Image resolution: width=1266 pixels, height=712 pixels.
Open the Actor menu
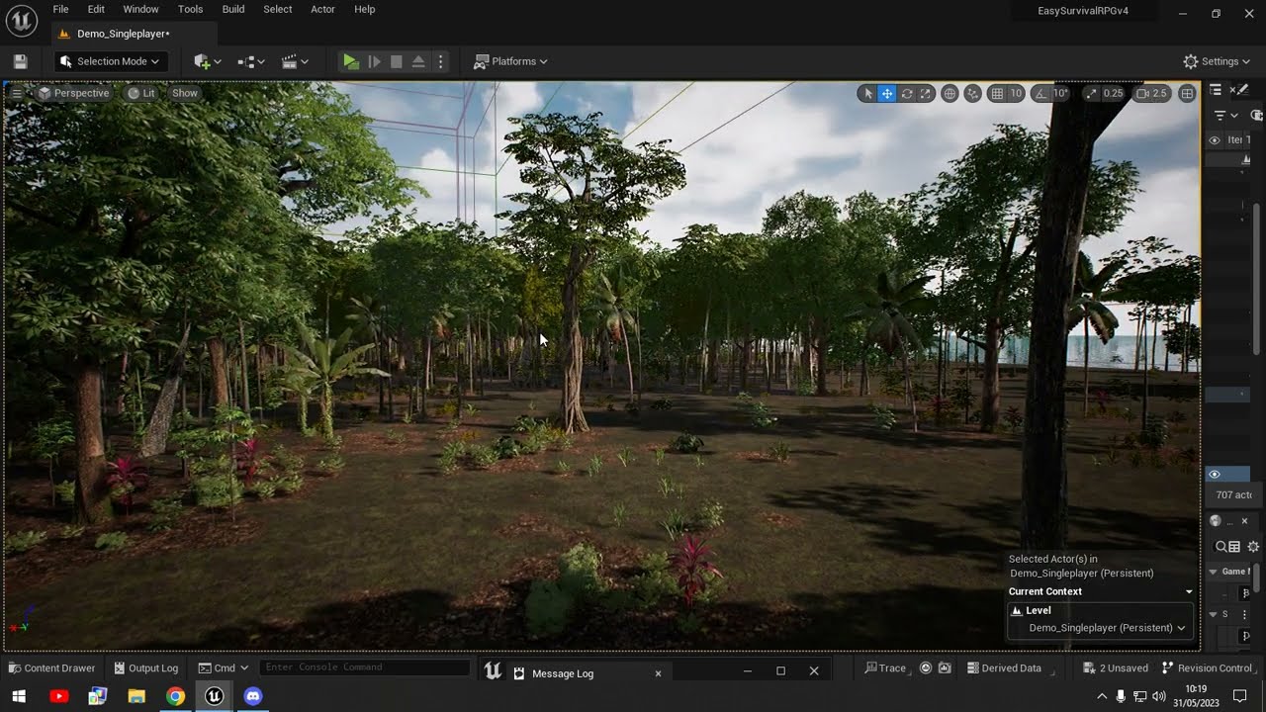tap(322, 9)
